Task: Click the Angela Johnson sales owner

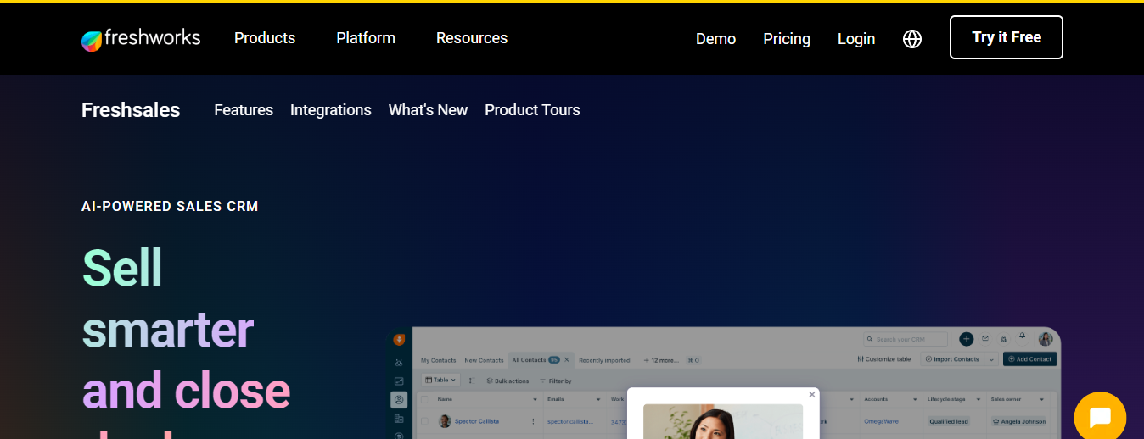Action: (x=1019, y=421)
